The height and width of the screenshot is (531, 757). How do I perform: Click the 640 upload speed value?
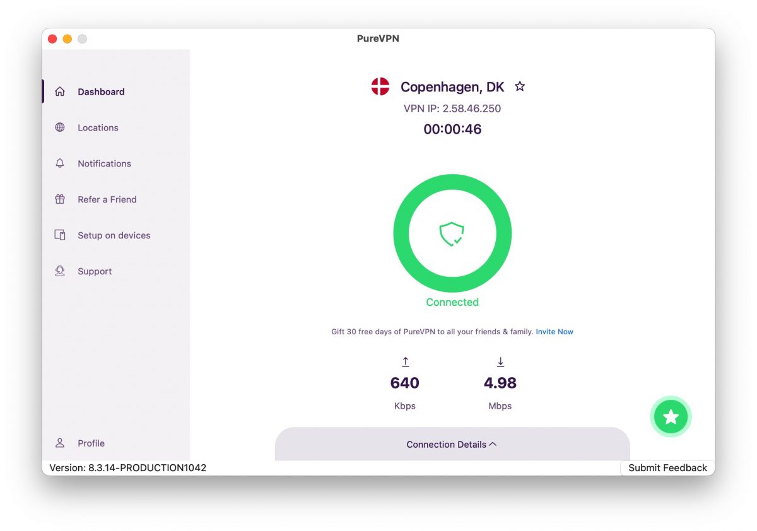[405, 383]
